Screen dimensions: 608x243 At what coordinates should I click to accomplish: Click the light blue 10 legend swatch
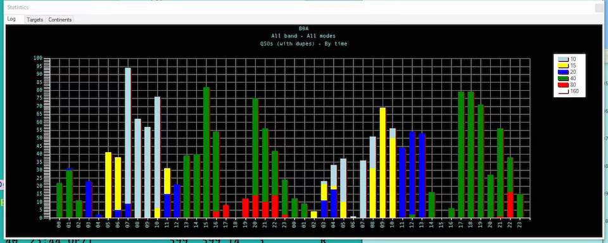point(562,59)
